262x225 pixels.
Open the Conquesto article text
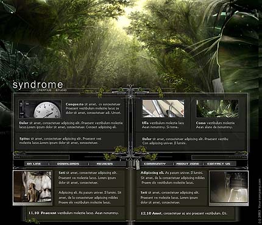93,109
